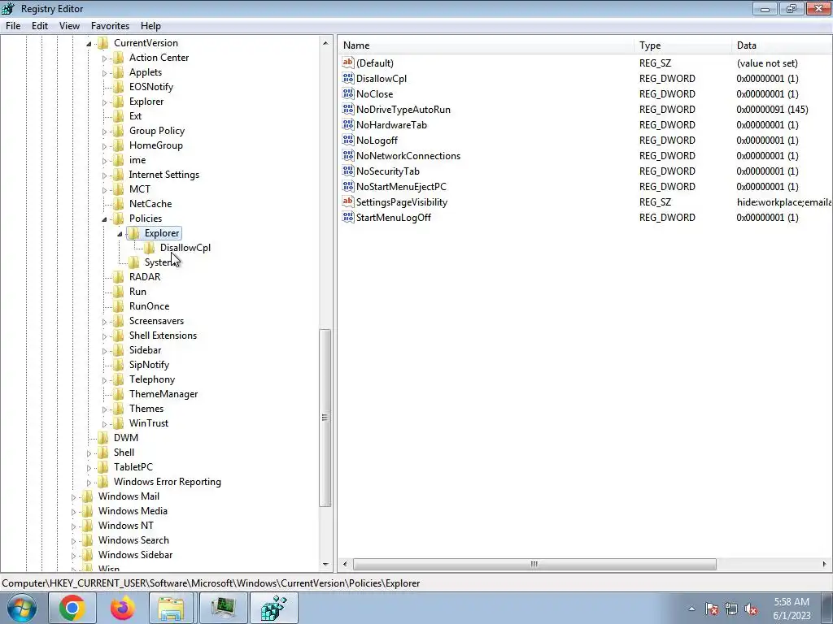Collapse the Policies key

pos(104,219)
